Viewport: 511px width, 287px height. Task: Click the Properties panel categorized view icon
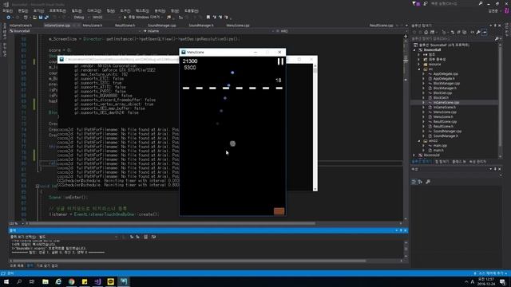coord(414,182)
